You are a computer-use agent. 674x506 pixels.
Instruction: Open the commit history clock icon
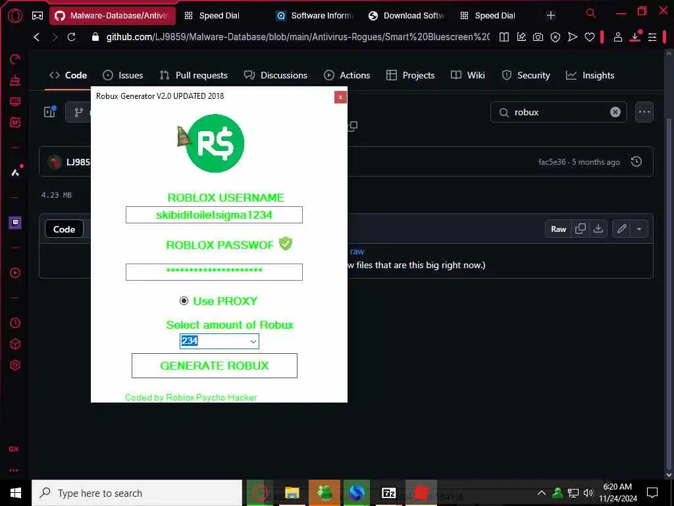pos(636,162)
